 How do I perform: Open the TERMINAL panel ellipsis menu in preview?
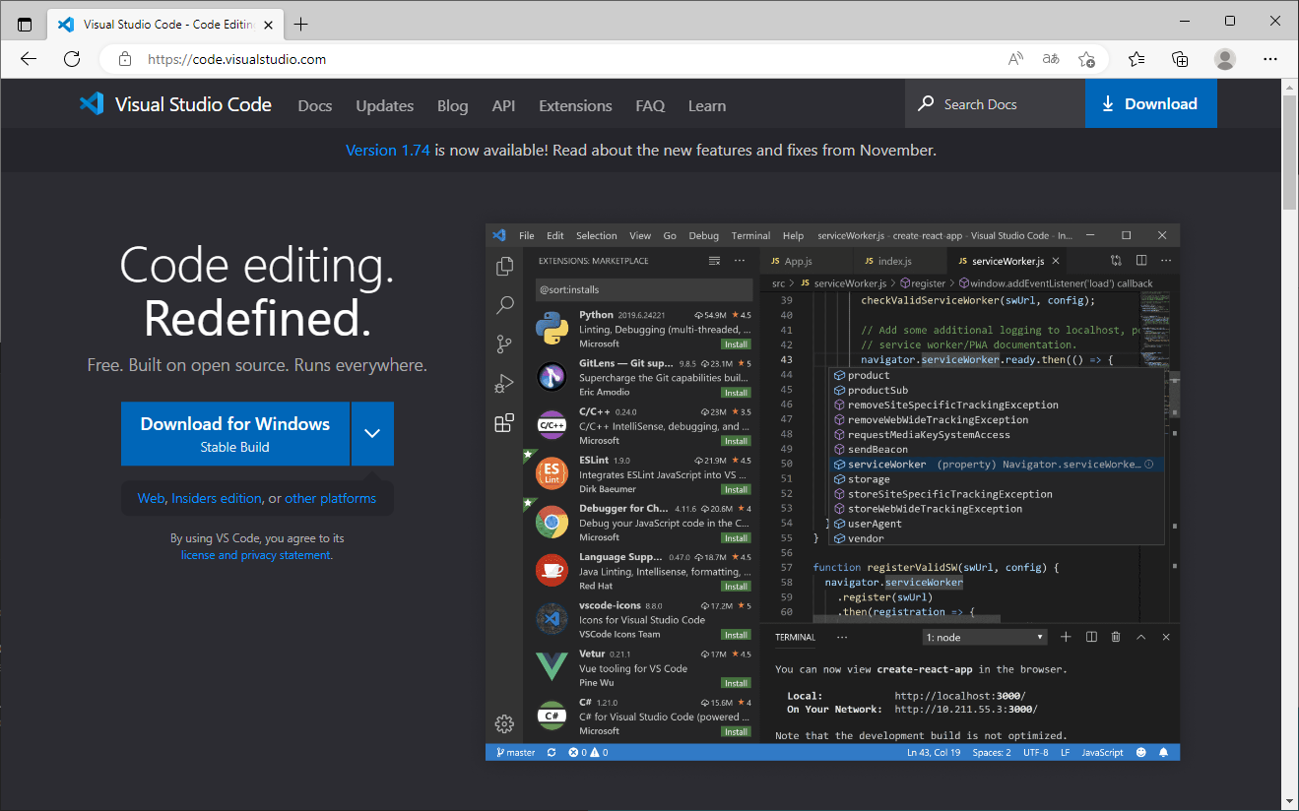click(842, 637)
